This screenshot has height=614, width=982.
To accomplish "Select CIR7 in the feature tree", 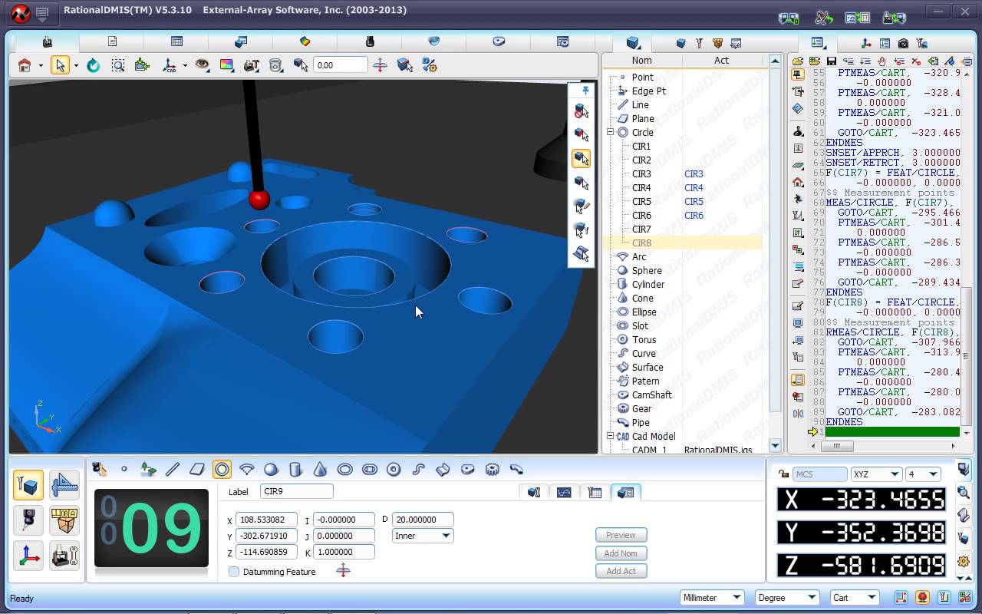I will [x=641, y=229].
